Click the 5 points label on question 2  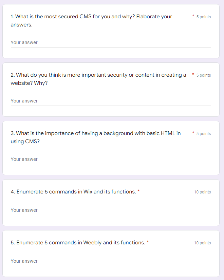pos(204,75)
